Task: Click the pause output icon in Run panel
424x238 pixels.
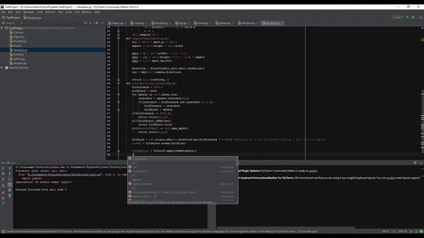Action: [3, 179]
